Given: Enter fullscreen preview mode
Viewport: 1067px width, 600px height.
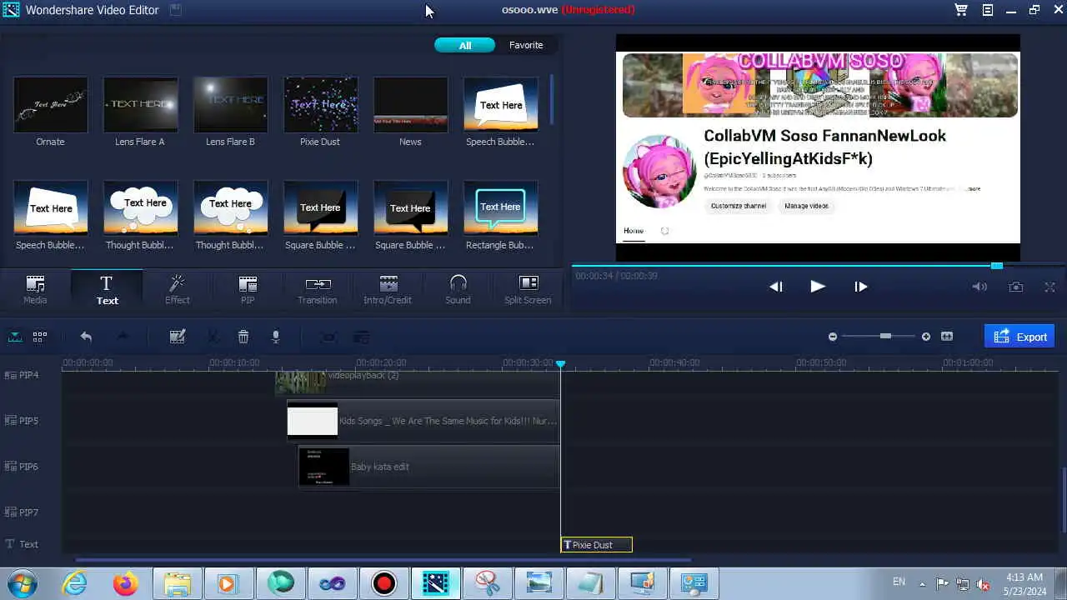Looking at the screenshot, I should (1050, 287).
